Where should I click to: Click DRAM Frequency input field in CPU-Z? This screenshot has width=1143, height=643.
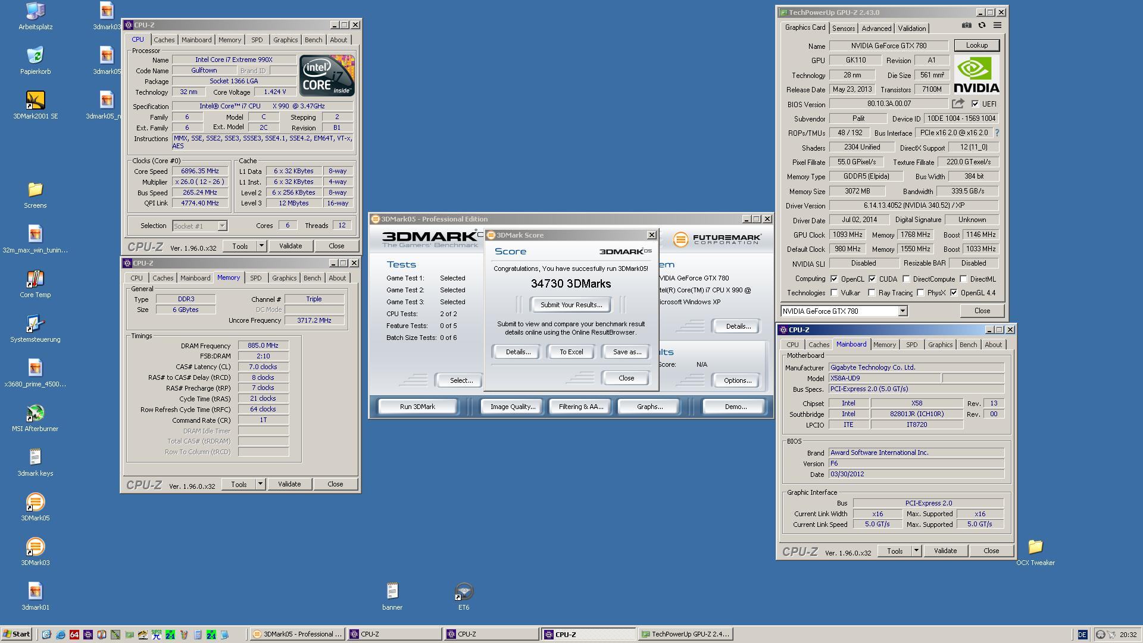[x=262, y=345]
